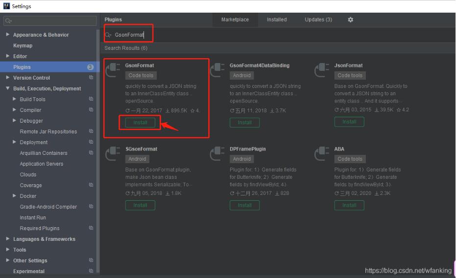Expand the Debugger node

click(x=14, y=120)
